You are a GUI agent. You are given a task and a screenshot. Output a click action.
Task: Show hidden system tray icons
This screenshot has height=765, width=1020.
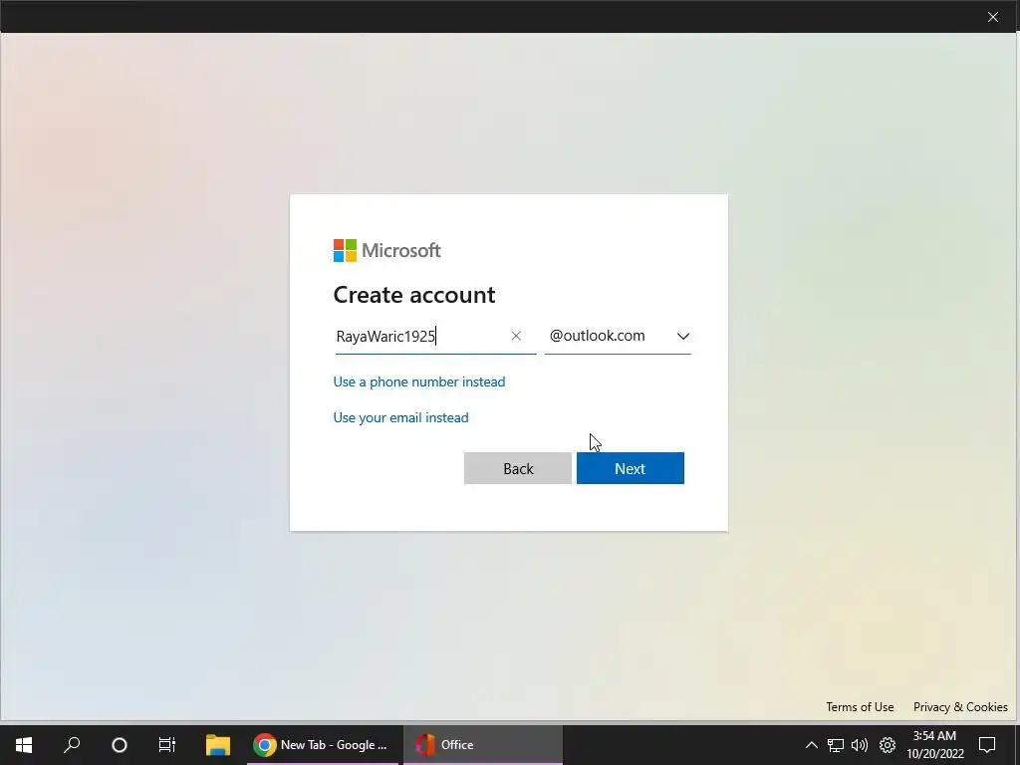[x=811, y=745]
